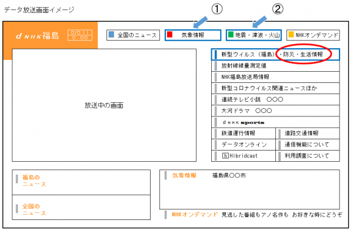Open 利用調査について menu item
Viewport: 353px width, 230px height.
pos(308,156)
